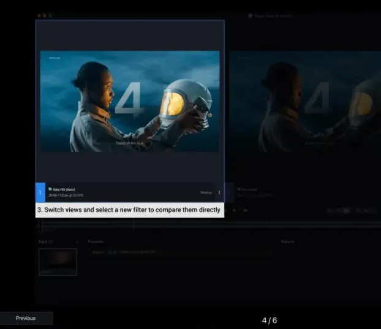
Task: Click the Previews panel header
Action: (96, 241)
